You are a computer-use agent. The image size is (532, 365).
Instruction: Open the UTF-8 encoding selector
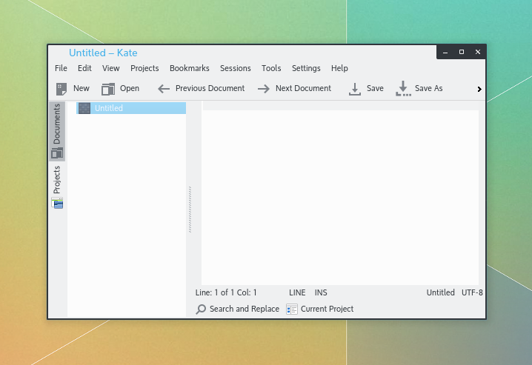pos(472,292)
